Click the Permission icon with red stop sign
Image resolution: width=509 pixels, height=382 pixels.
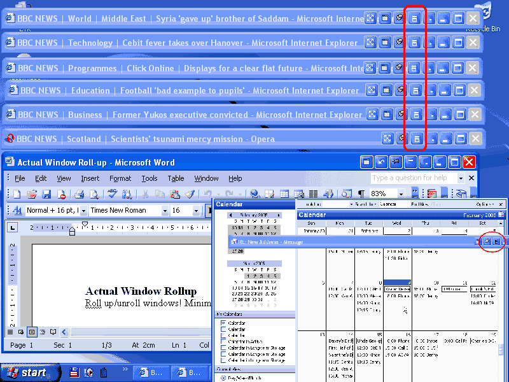(x=61, y=194)
